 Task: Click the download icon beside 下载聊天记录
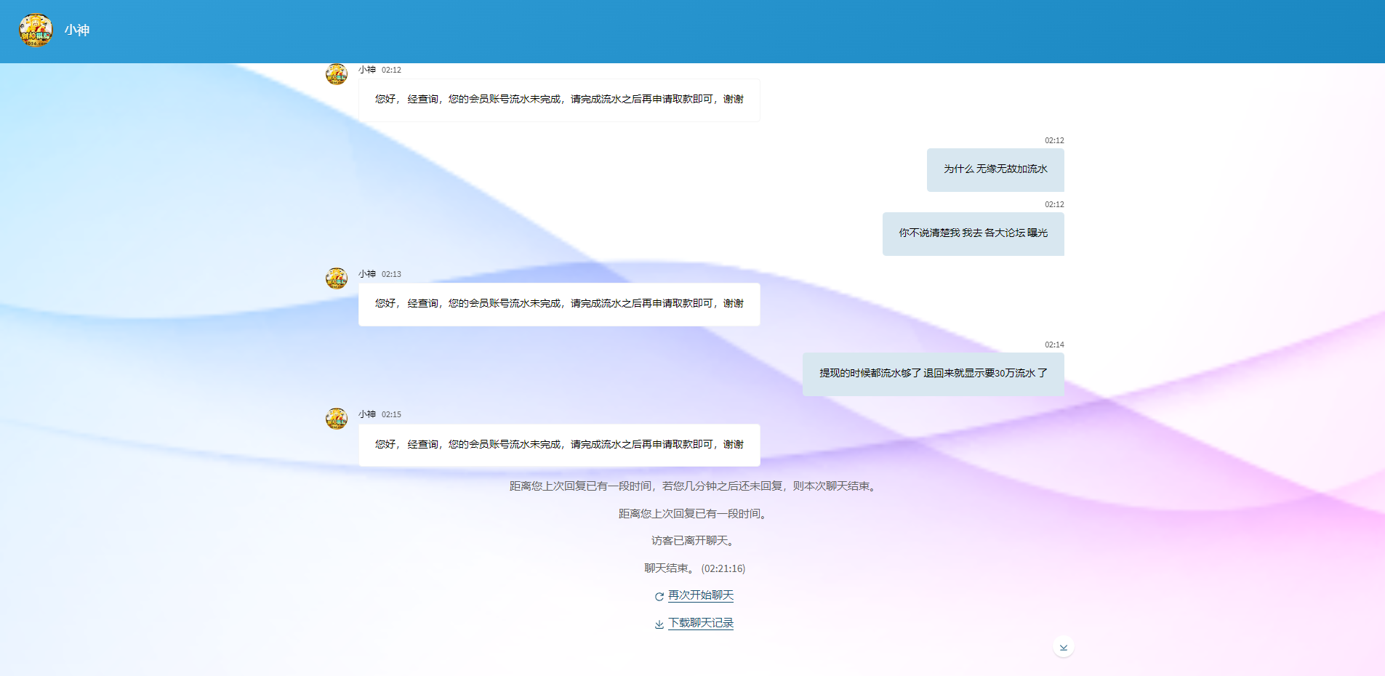[659, 624]
